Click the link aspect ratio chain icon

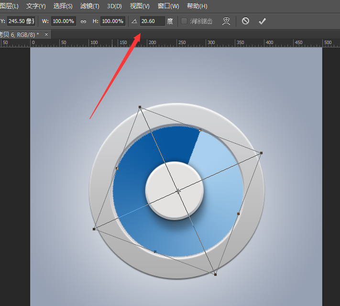click(x=83, y=21)
